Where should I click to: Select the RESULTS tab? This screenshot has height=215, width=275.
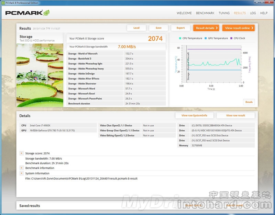pyautogui.click(x=240, y=13)
